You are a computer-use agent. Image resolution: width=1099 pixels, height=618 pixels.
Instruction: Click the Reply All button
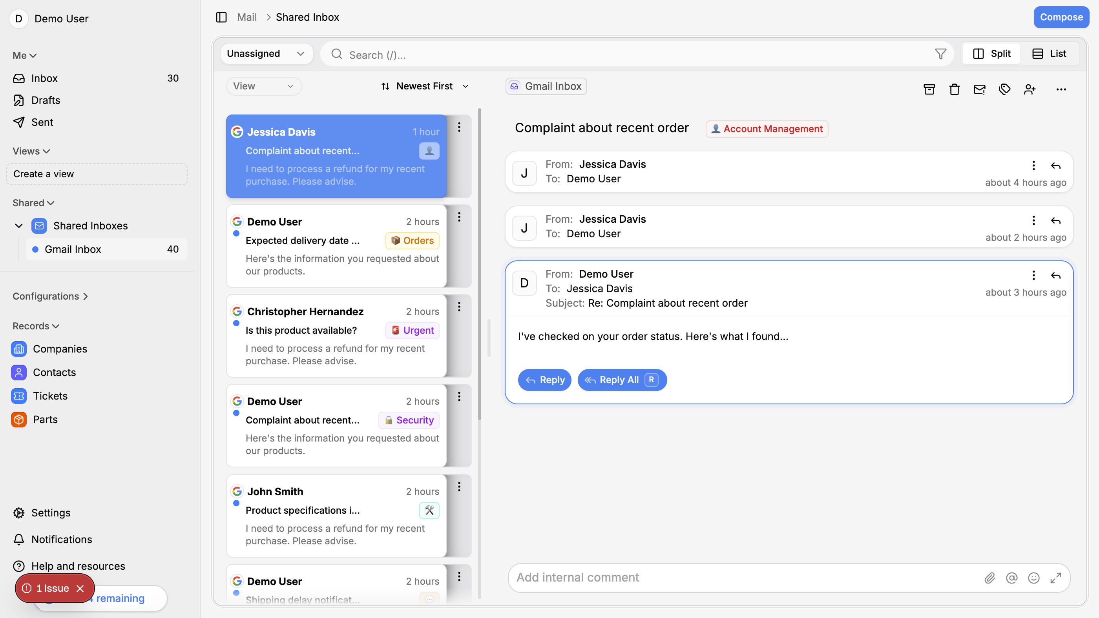[x=622, y=380]
